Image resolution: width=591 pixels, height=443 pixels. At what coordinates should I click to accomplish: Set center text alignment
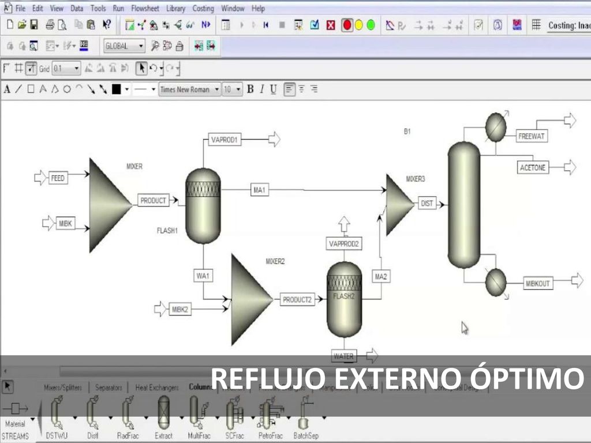tap(301, 89)
